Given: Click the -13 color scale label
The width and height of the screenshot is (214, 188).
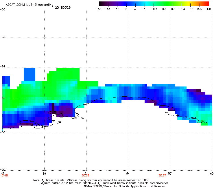Looking at the screenshot, I should tap(107, 9).
